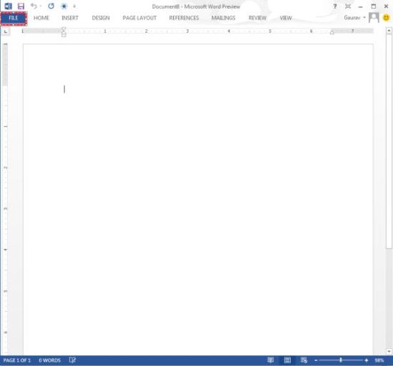Screen dimensions: 393x366
Task: Switch to the INSERT tab
Action: click(x=70, y=18)
